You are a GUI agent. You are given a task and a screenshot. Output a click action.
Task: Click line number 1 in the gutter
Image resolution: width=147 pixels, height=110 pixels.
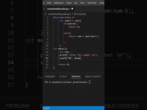pyautogui.click(x=48, y=17)
